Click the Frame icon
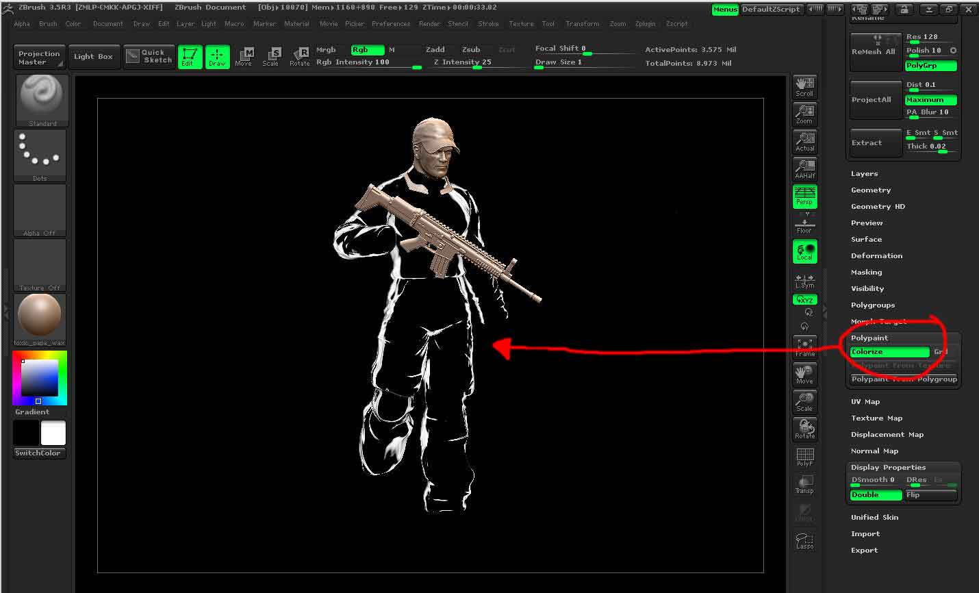The height and width of the screenshot is (593, 979). pyautogui.click(x=805, y=347)
